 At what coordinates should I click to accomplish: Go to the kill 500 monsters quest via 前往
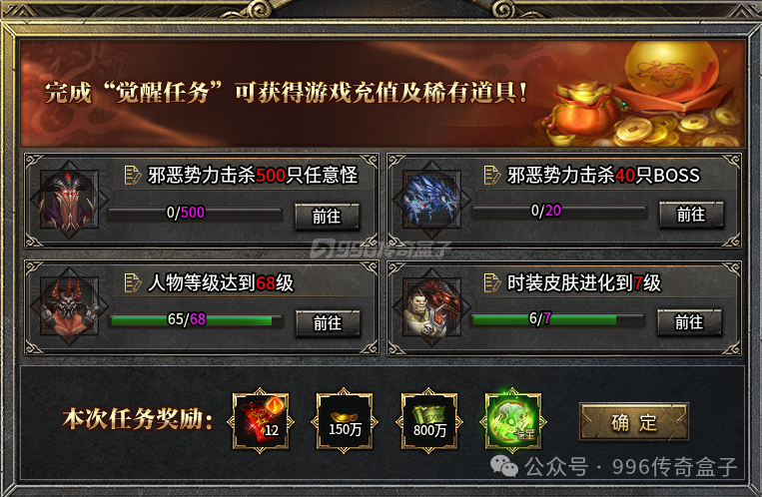pyautogui.click(x=327, y=217)
